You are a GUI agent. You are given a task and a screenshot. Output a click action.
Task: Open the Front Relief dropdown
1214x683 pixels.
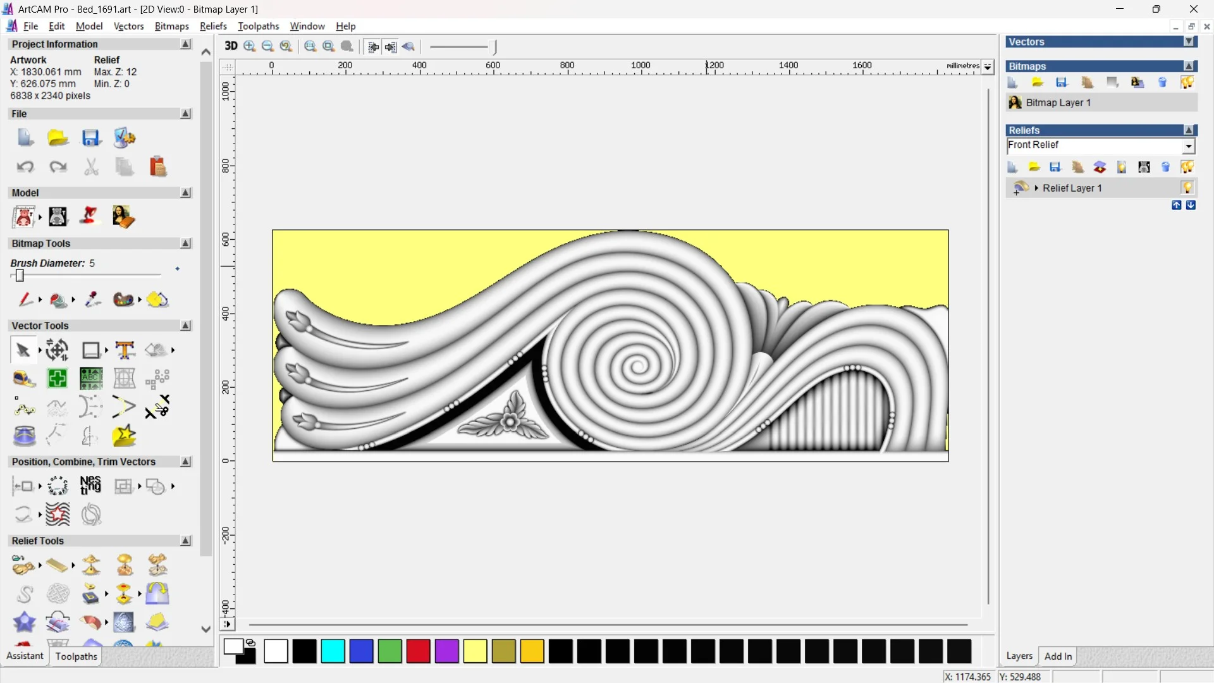[1189, 146]
